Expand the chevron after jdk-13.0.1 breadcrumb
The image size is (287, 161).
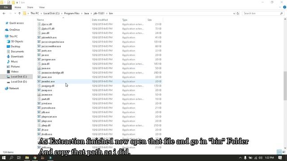point(107,13)
